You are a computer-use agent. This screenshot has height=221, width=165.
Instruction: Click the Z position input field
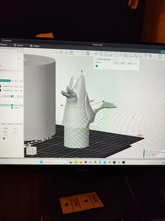(x=130, y=64)
